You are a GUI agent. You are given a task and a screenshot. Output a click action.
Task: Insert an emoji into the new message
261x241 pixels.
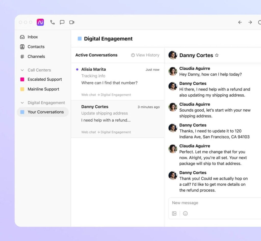point(185,213)
